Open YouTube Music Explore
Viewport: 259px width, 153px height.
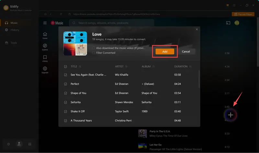[45, 47]
